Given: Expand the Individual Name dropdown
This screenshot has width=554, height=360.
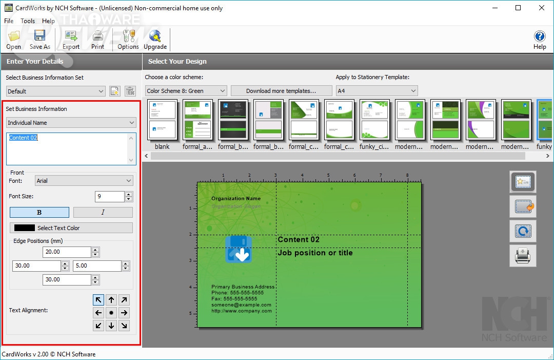Looking at the screenshot, I should coord(71,123).
